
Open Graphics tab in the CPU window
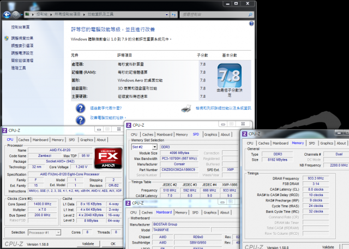coord(87,140)
